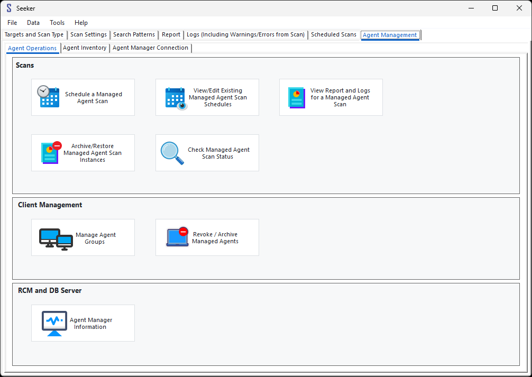Click View/Edit Existing Managed Agent Scan Schedules text
This screenshot has width=532, height=377.
[218, 97]
